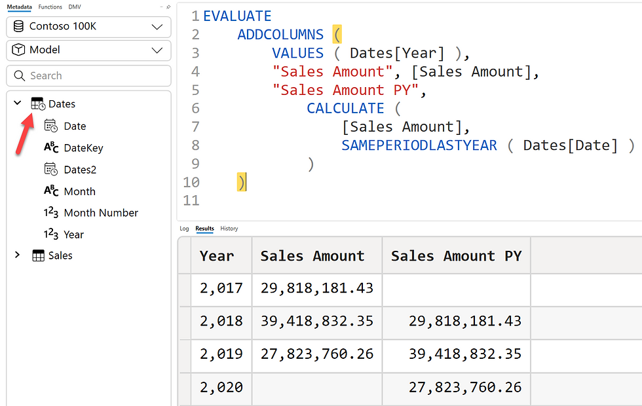Image resolution: width=642 pixels, height=406 pixels.
Task: Open the Log tab in output pane
Action: pos(184,229)
